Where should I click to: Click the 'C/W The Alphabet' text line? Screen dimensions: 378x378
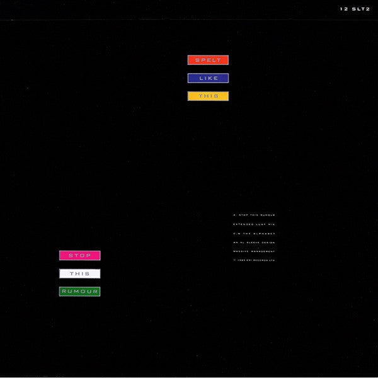pos(254,234)
